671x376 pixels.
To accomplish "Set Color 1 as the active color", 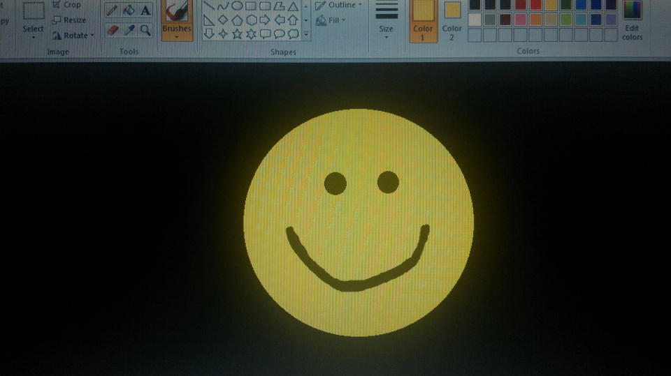I will (423, 18).
